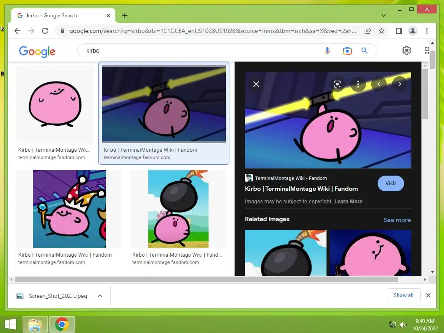Click the Google Lens icon on the preview
This screenshot has width=444, height=333.
click(x=337, y=84)
